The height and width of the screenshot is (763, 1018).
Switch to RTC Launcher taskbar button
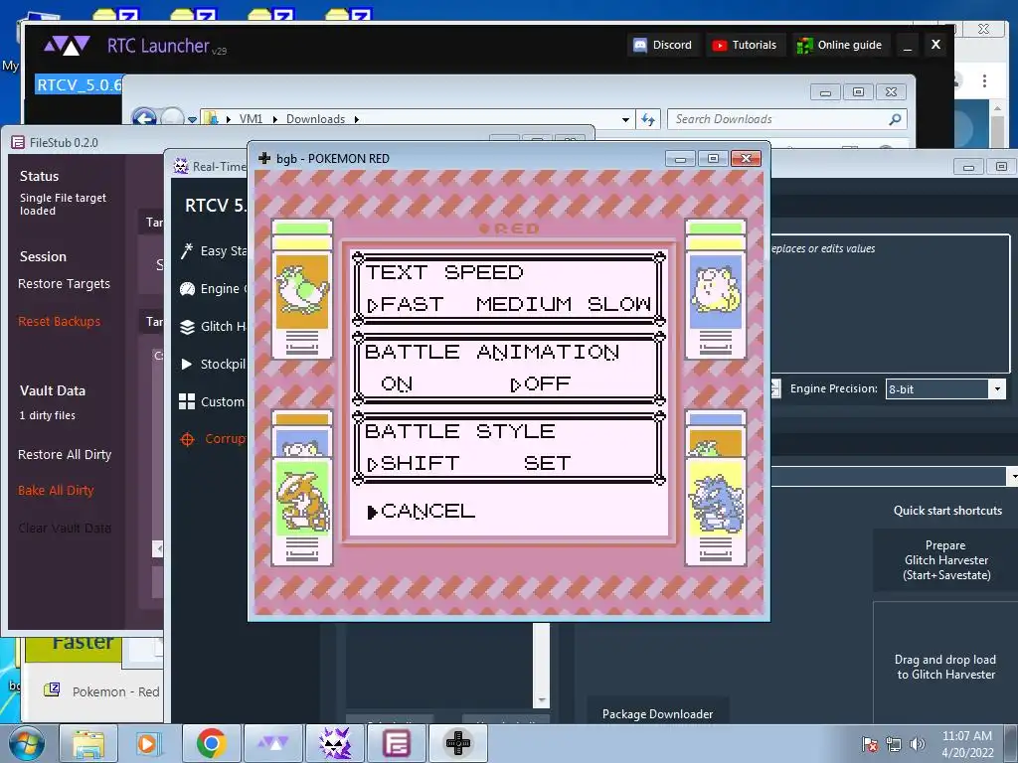coord(273,743)
